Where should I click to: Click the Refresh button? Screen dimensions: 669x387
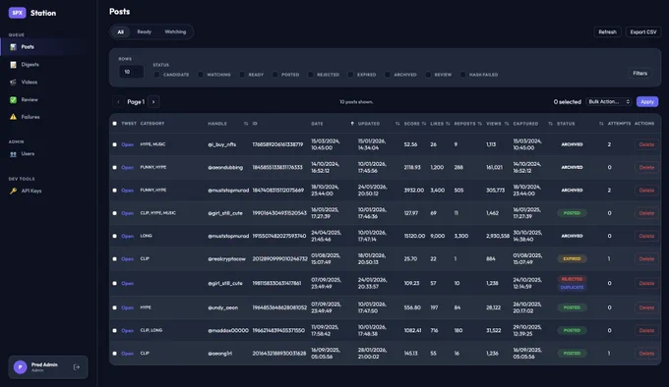tap(608, 32)
